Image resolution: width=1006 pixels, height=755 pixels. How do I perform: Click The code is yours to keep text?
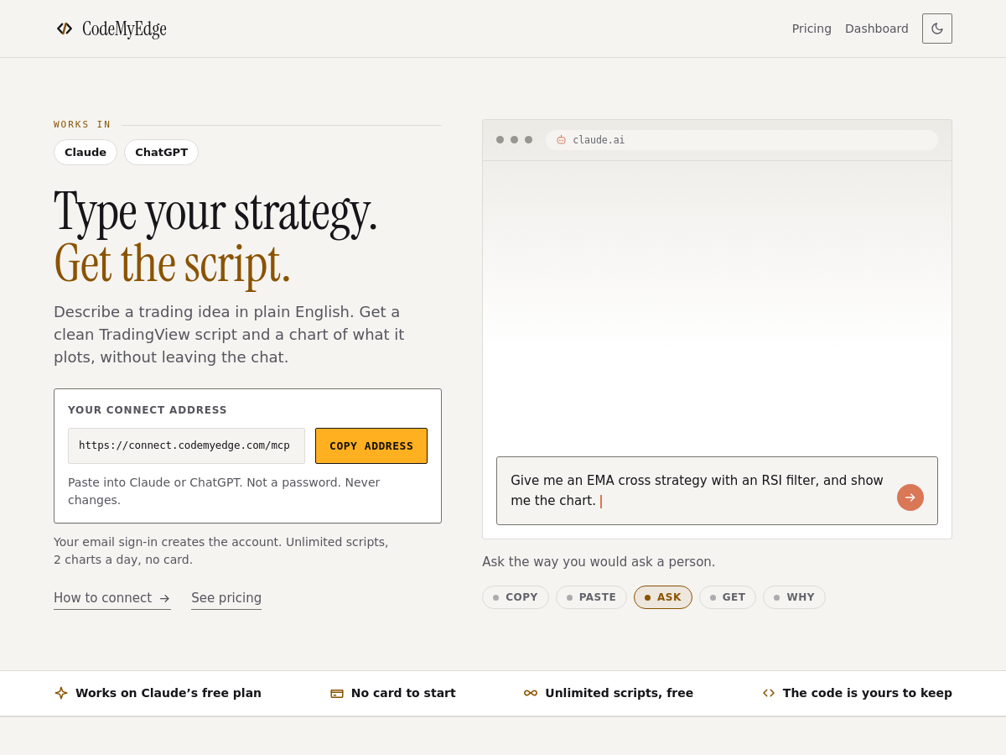point(868,693)
